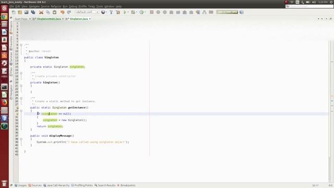This screenshot has width=334, height=188.
Task: Click the Finish Debugger Session stop icon
Action: [152, 12]
